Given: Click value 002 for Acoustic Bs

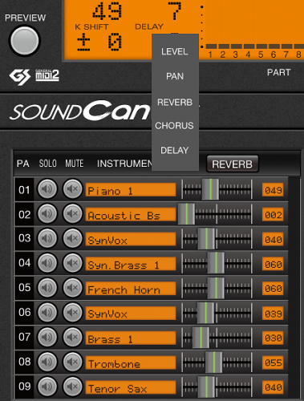Looking at the screenshot, I should 273,215.
